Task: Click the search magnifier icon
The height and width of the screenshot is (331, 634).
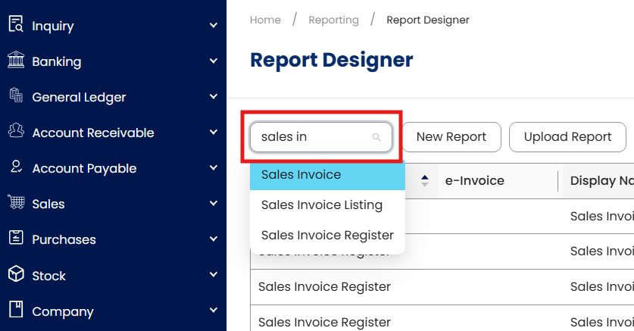Action: coord(376,137)
